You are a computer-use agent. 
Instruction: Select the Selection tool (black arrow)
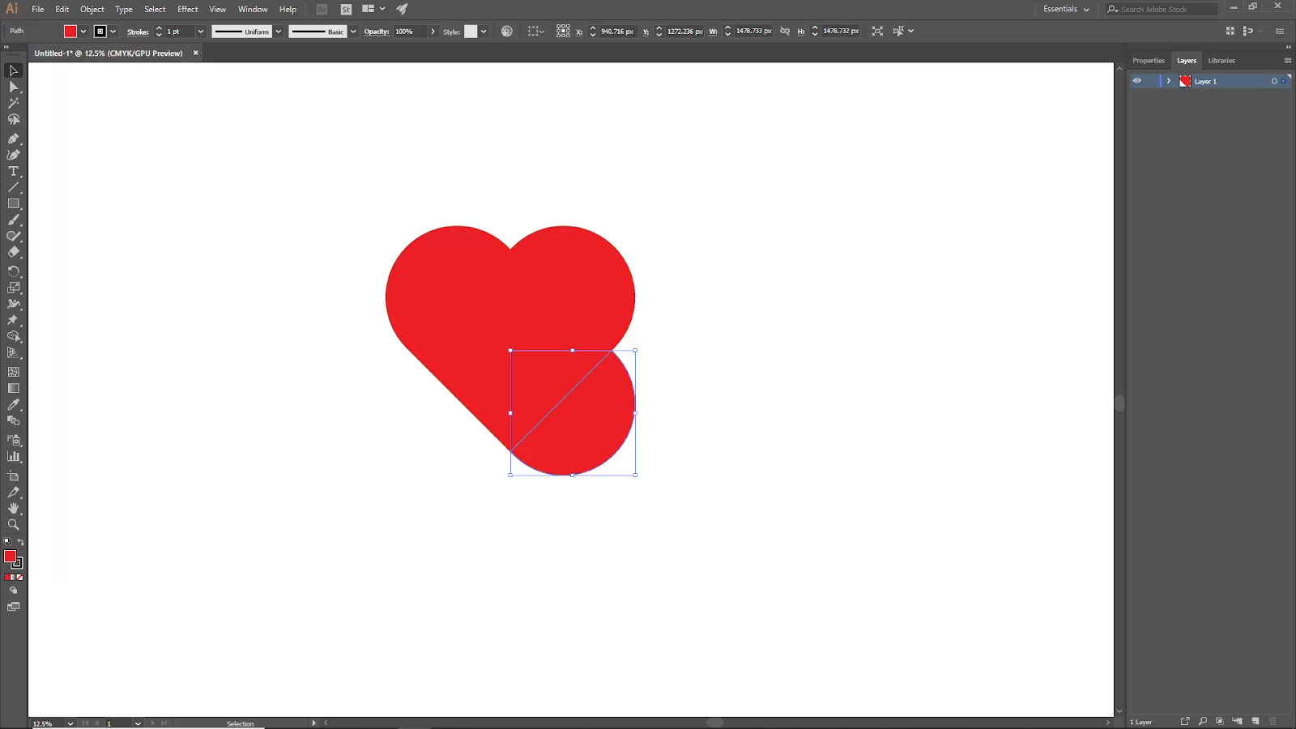pos(13,70)
